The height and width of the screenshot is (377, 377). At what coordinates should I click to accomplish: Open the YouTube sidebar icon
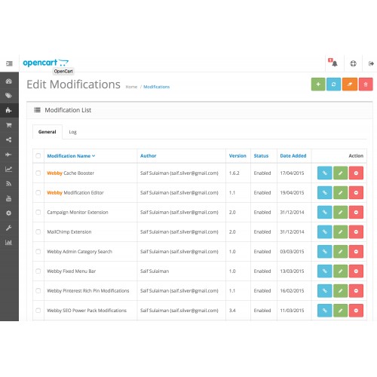pyautogui.click(x=9, y=198)
